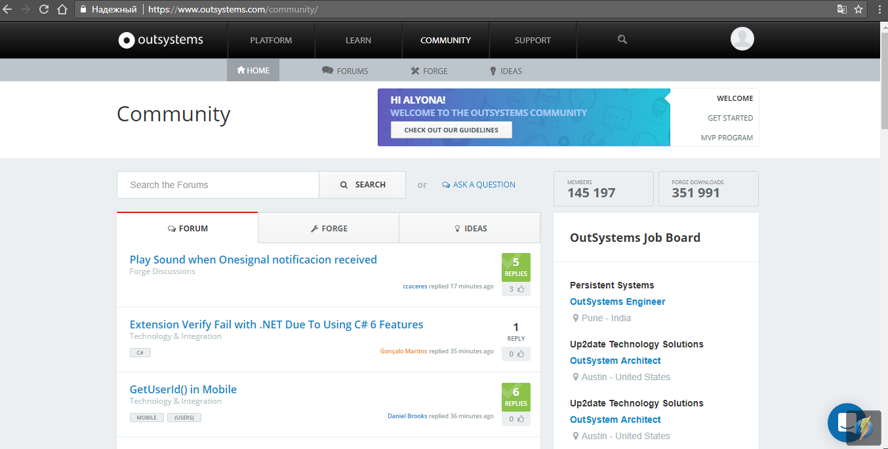888x449 pixels.
Task: Click the OutSystems logo
Action: coord(161,40)
